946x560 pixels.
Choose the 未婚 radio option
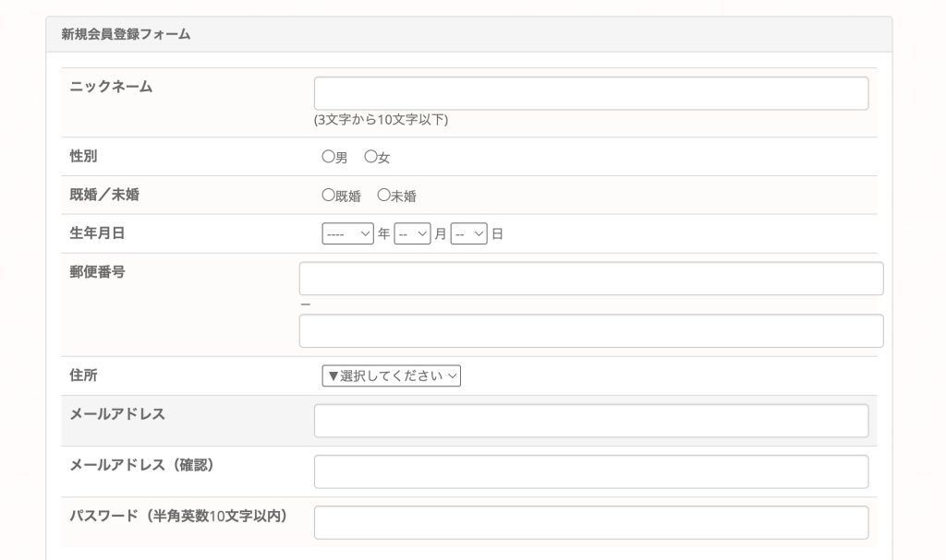click(x=383, y=196)
